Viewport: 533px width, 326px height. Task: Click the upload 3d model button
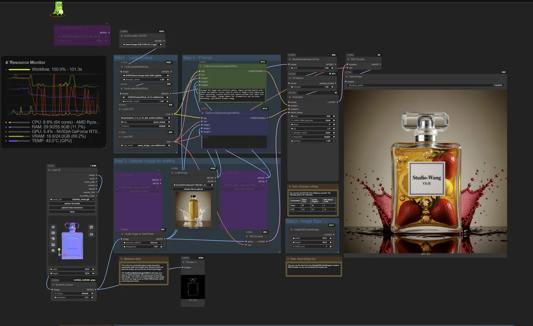[x=72, y=203]
